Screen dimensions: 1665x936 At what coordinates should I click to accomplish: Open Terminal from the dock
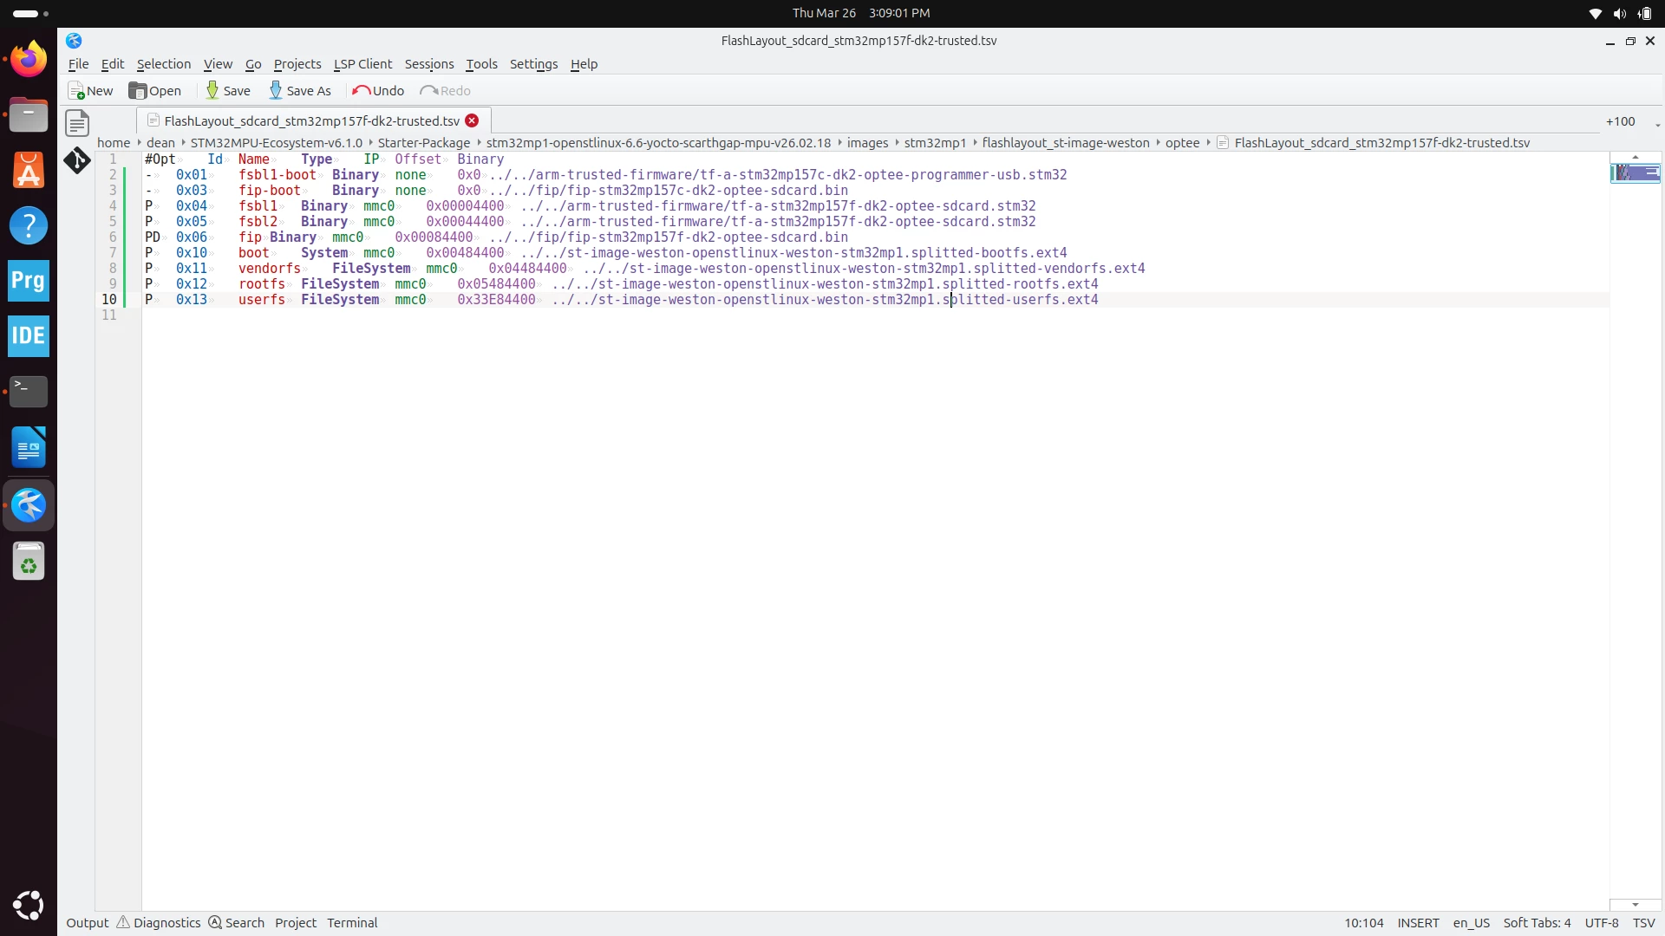coord(29,392)
